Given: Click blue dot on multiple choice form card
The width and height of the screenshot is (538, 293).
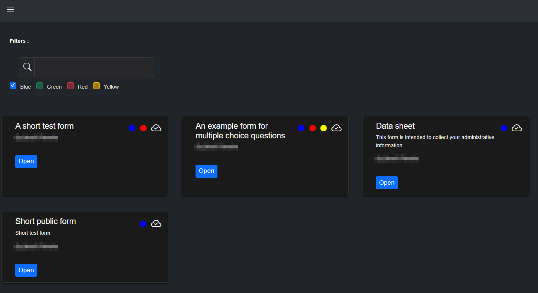Looking at the screenshot, I should [x=301, y=128].
